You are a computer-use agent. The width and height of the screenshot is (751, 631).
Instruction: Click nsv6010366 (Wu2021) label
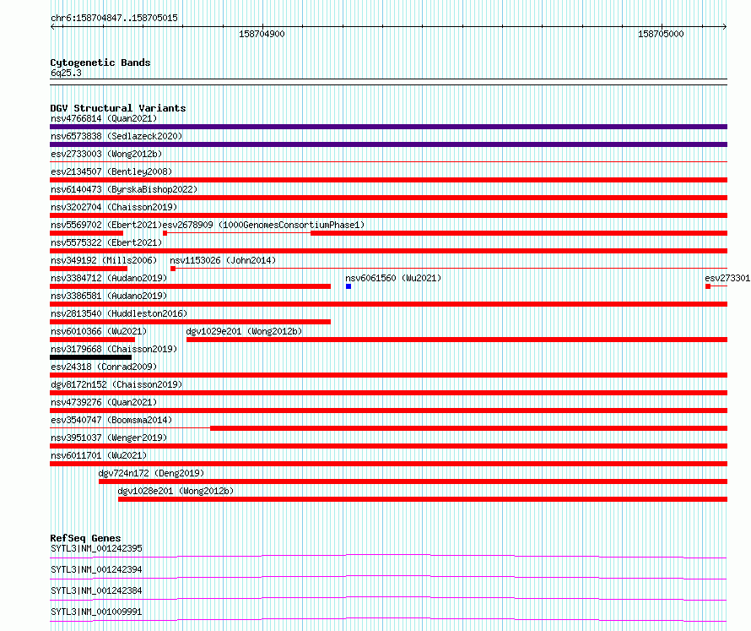99,331
